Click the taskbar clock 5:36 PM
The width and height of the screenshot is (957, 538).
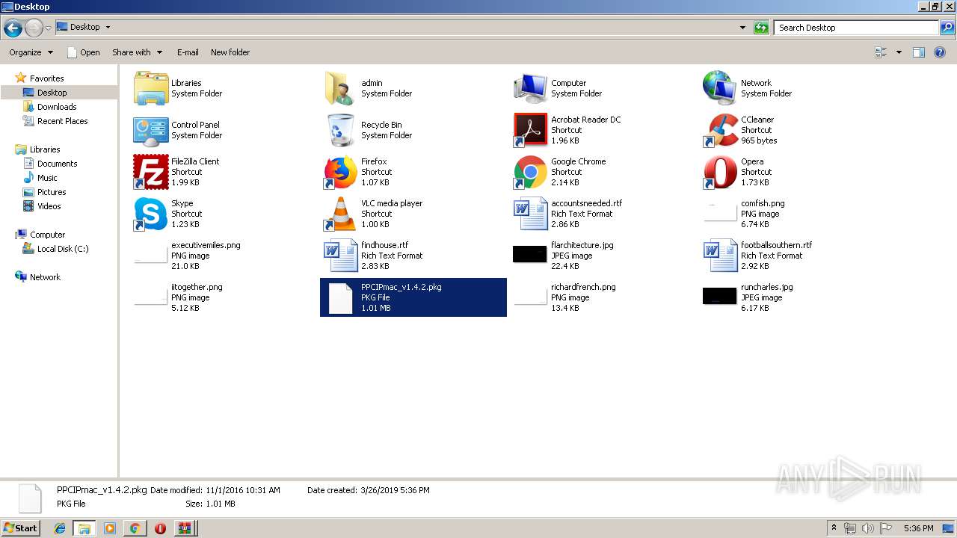pos(918,528)
